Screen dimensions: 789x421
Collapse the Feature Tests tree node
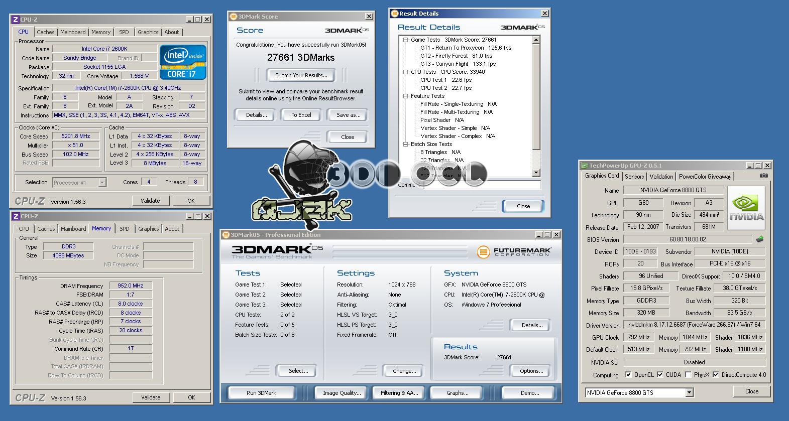click(x=406, y=96)
